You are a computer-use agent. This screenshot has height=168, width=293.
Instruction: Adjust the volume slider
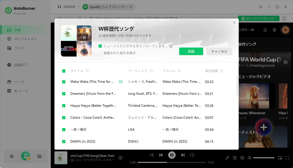point(264,158)
